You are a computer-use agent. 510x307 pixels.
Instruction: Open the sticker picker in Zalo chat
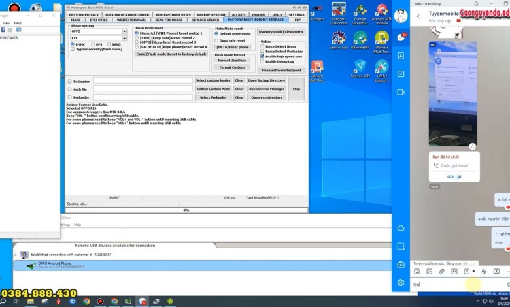416,271
